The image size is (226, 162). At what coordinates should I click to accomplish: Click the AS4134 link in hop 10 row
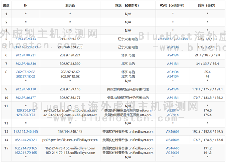(x=173, y=97)
